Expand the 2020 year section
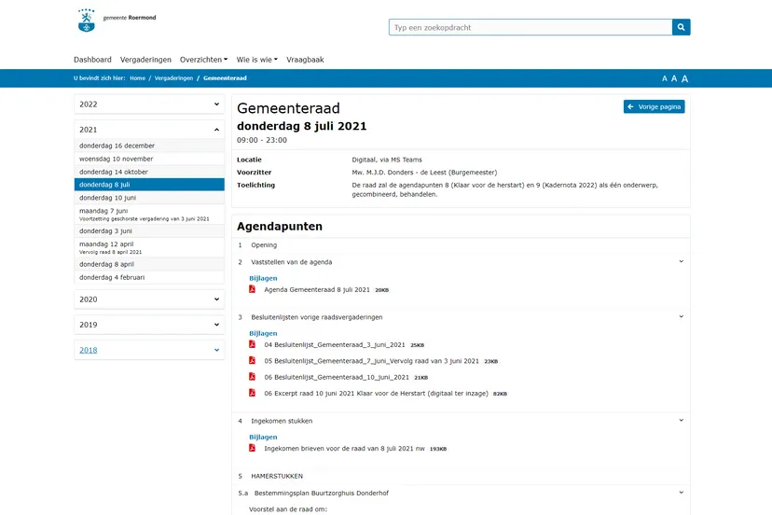Image resolution: width=772 pixels, height=515 pixels. pyautogui.click(x=149, y=299)
